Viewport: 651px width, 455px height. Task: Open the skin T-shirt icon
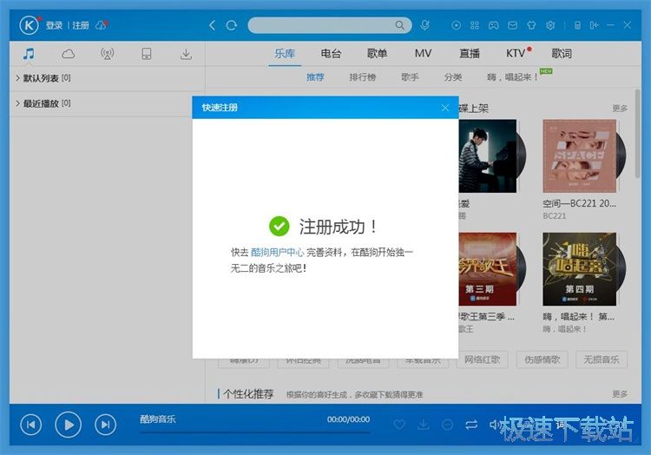531,25
